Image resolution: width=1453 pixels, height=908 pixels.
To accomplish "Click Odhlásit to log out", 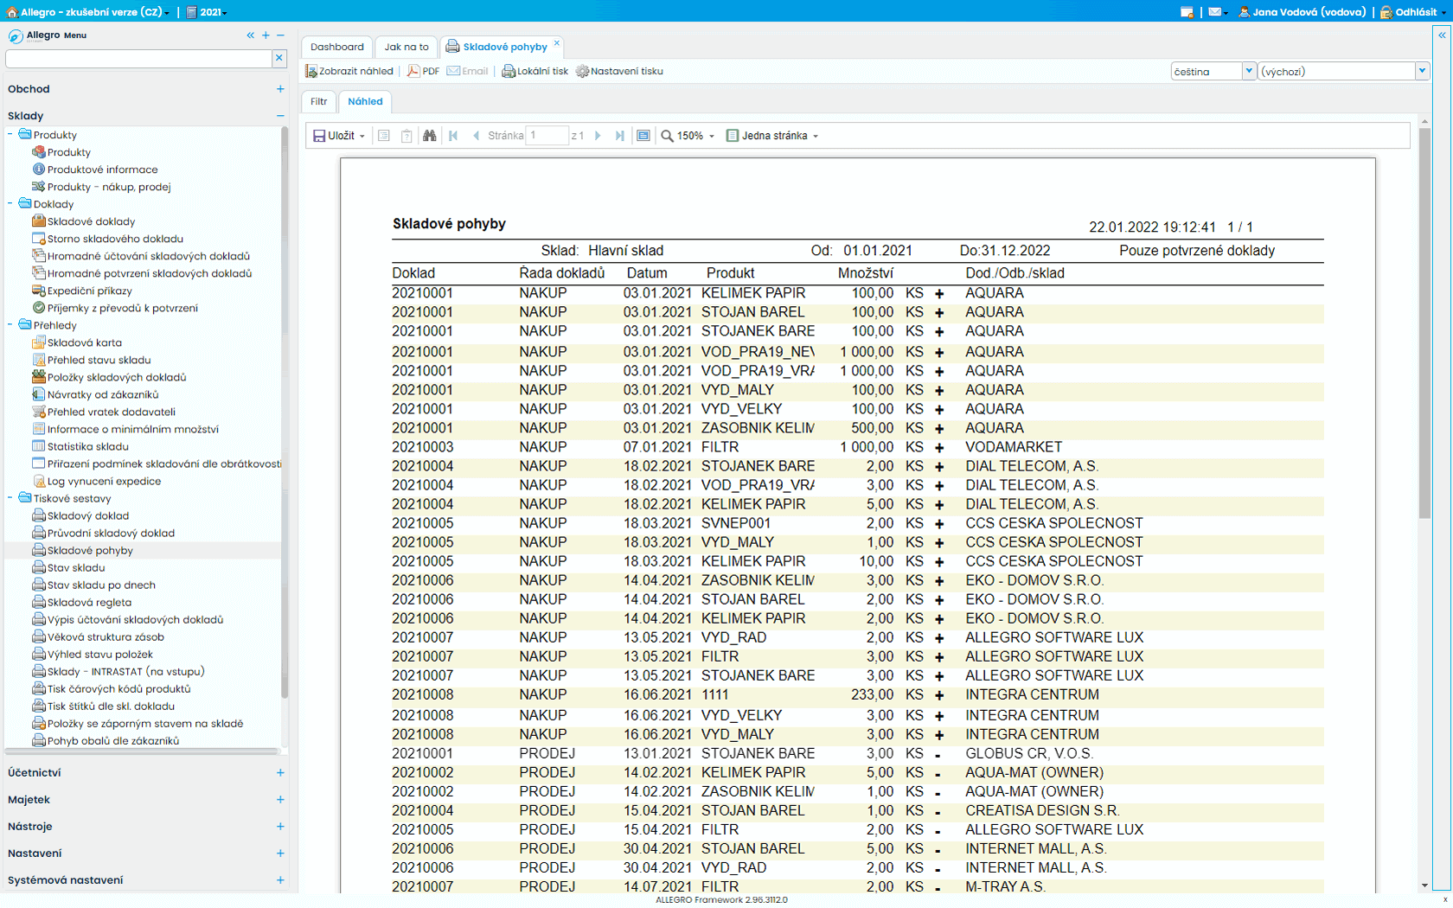I will pos(1415,12).
